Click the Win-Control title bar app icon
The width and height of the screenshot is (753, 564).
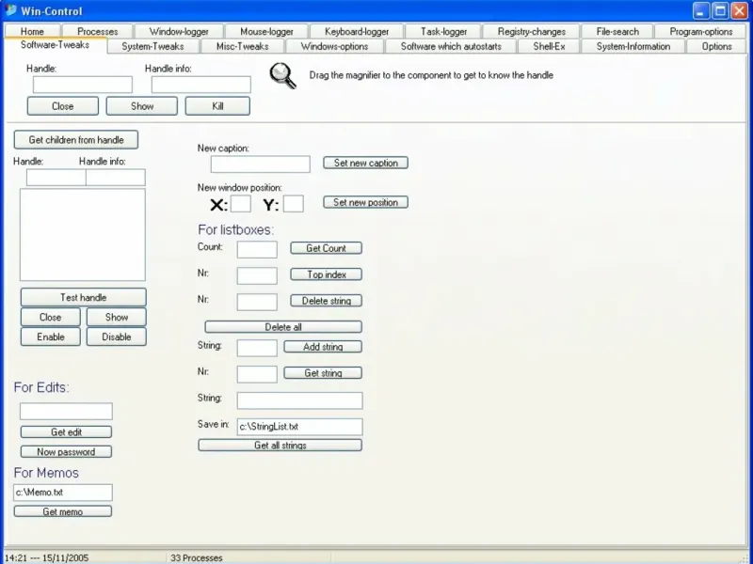(10, 10)
